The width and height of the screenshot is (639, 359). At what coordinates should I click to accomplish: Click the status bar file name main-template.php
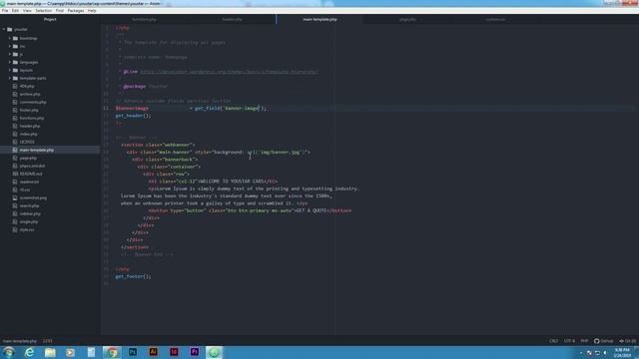pyautogui.click(x=20, y=341)
